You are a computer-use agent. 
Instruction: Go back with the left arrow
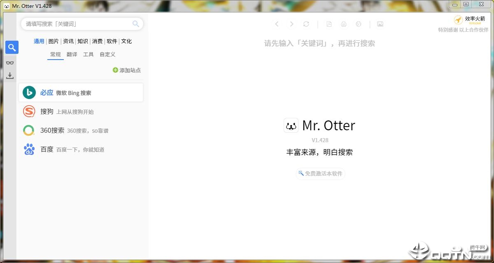(277, 24)
